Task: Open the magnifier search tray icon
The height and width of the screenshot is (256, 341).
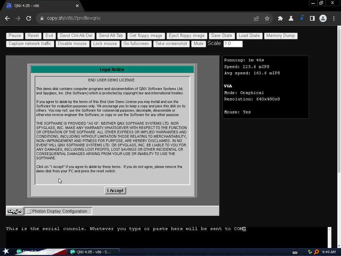Action: pyautogui.click(x=316, y=252)
